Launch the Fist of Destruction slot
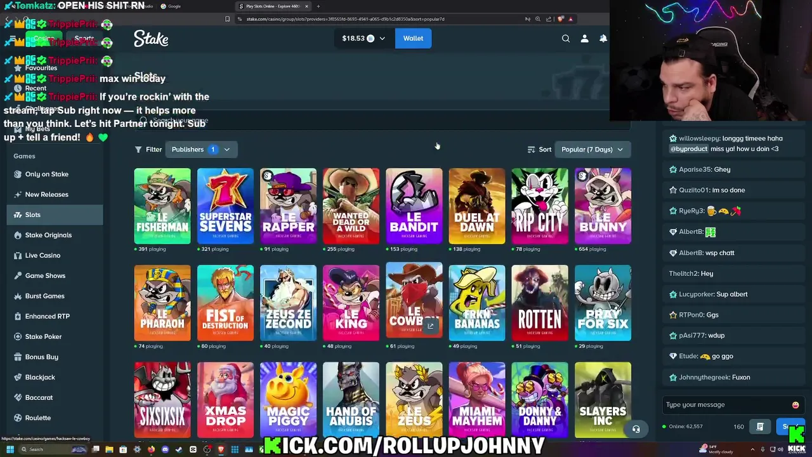 [225, 303]
